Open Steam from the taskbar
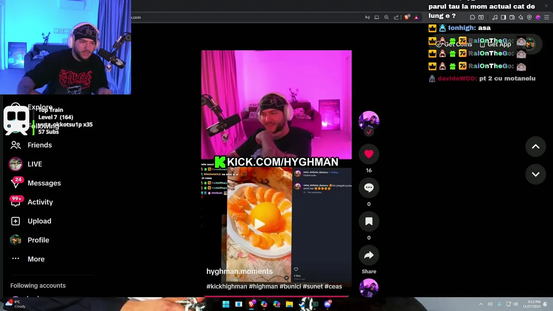Screen dimensions: 553x311 pyautogui.click(x=302, y=304)
